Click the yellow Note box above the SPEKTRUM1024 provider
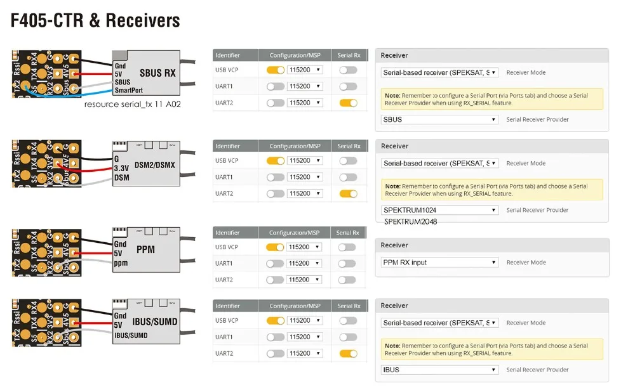The image size is (635, 390). (x=491, y=190)
